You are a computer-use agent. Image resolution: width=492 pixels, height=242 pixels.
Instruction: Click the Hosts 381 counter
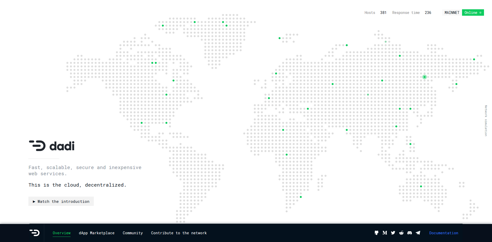click(376, 13)
